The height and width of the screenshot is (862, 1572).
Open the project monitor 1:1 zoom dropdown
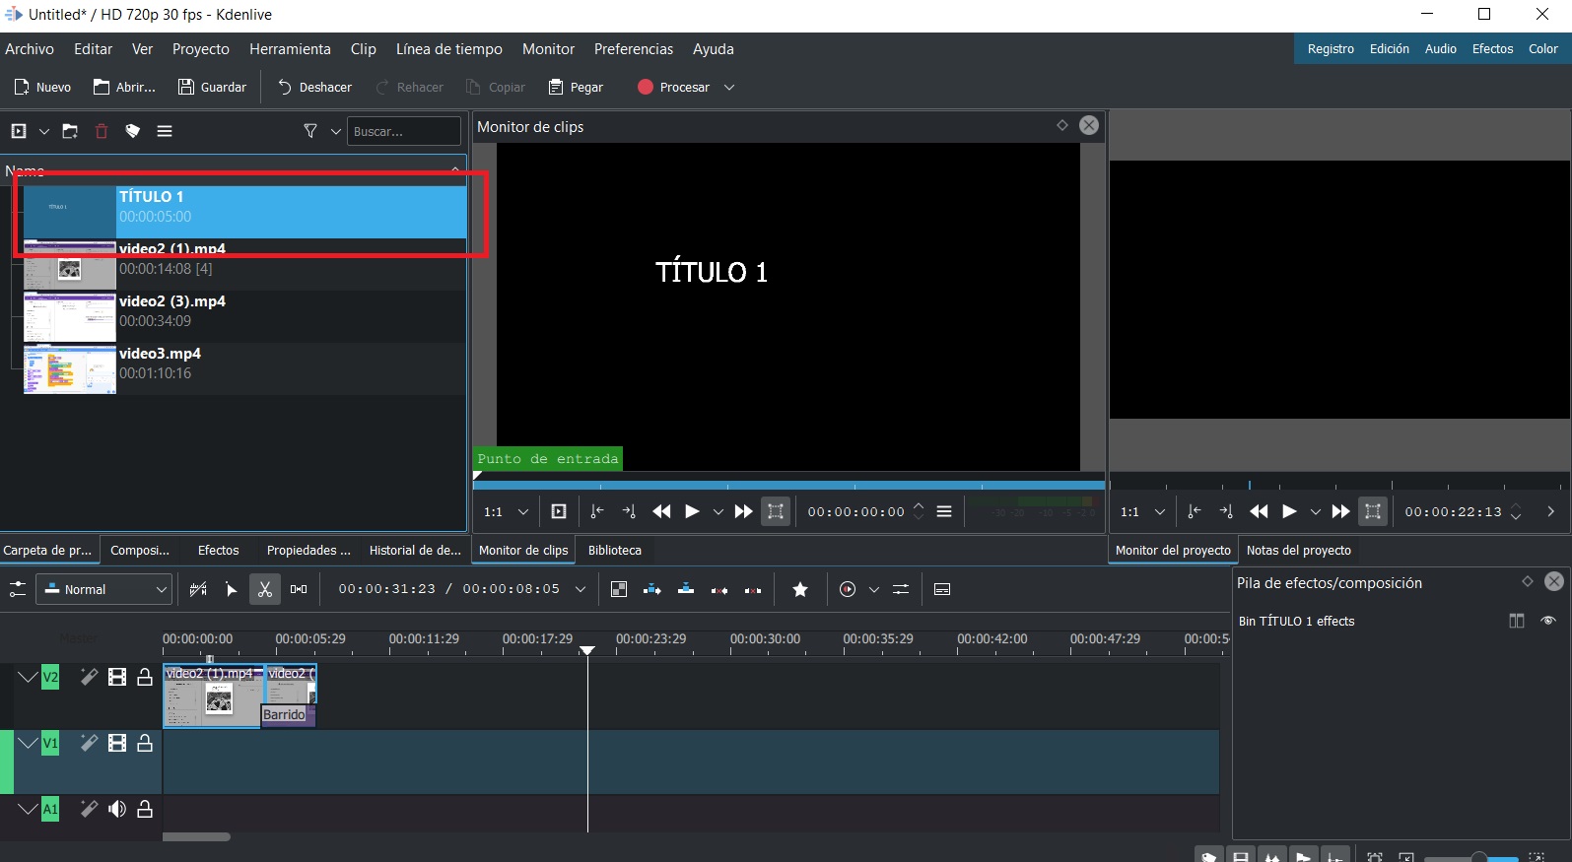tap(1160, 511)
